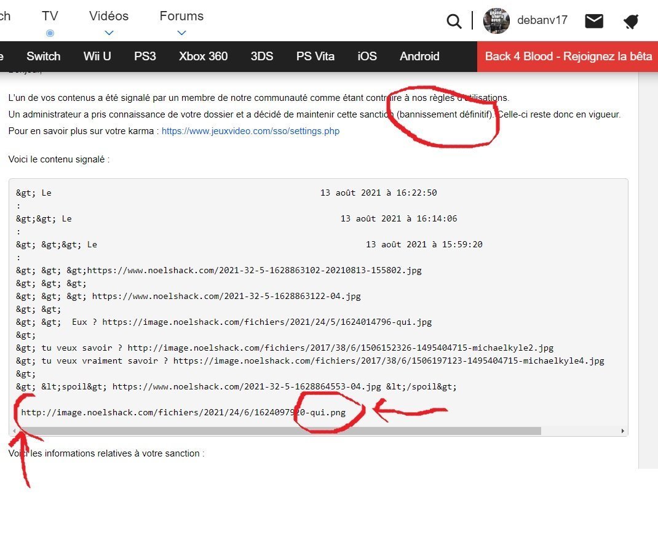Click the Back 4 Blood bêta banner
The image size is (658, 534).
pos(568,56)
